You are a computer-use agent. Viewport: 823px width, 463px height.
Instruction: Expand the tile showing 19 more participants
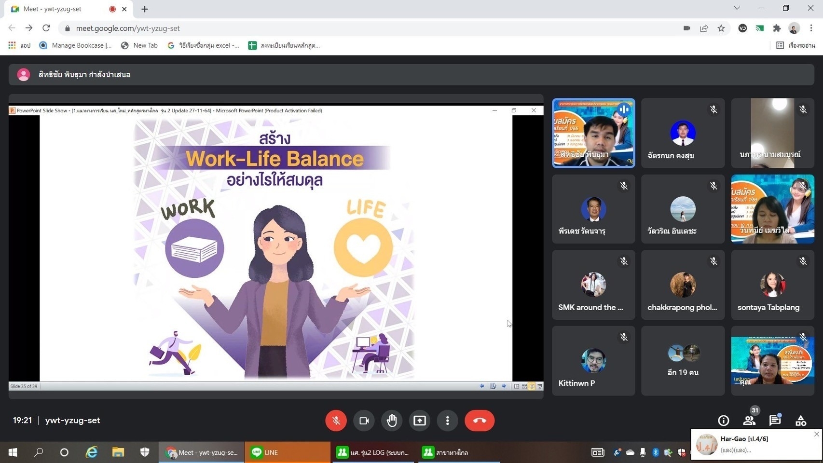[x=683, y=361]
